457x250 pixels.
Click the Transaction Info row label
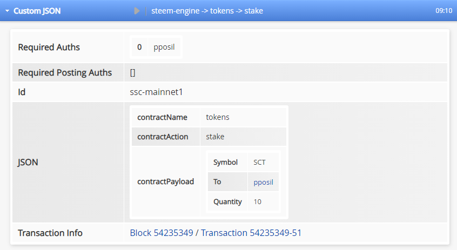pyautogui.click(x=50, y=233)
